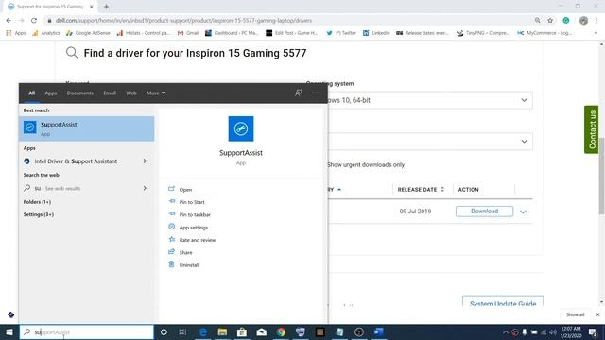Expand the More dropdown in search

156,93
